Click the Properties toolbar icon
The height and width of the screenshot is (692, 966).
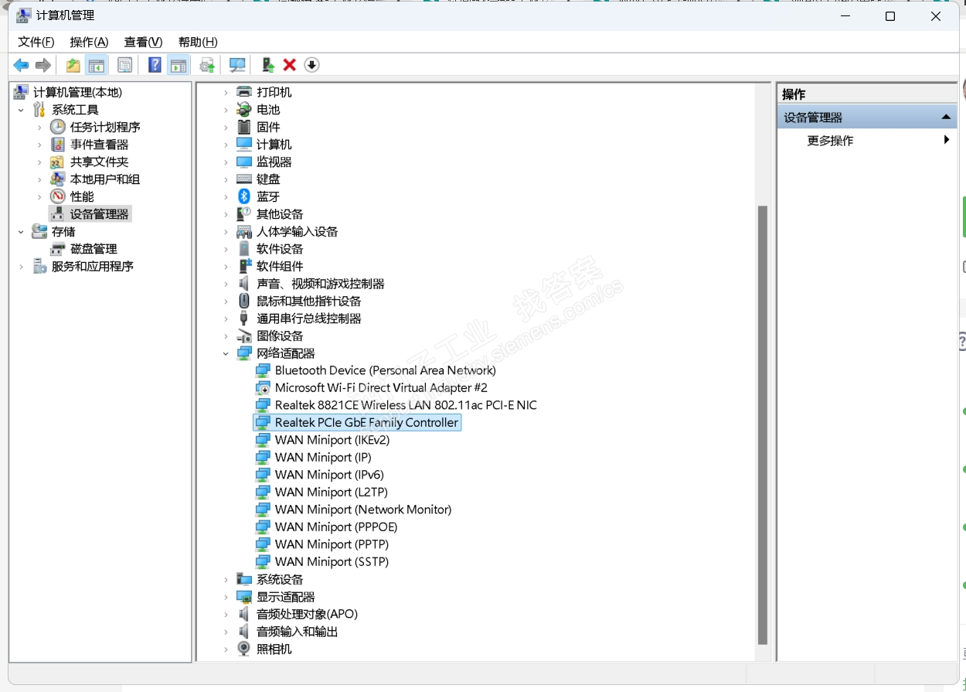124,65
